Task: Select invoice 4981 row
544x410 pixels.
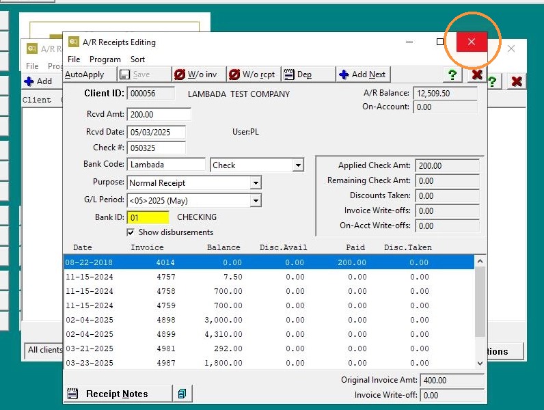Action: click(x=269, y=348)
